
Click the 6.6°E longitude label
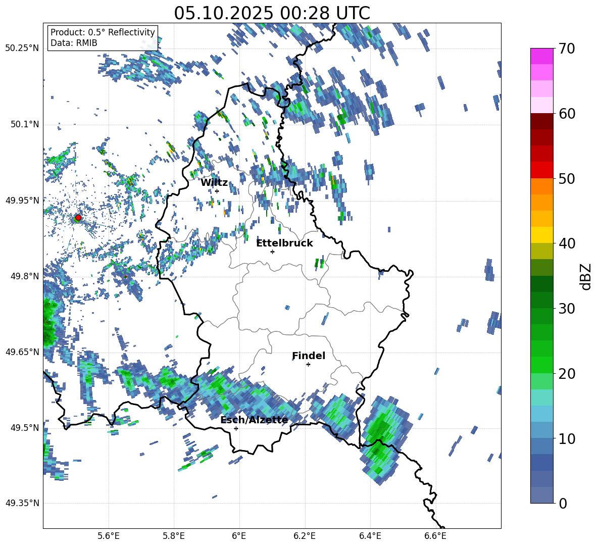[435, 536]
